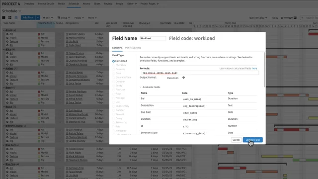Switch to the detailed list view icon
The height and width of the screenshot is (179, 318).
[16, 18]
